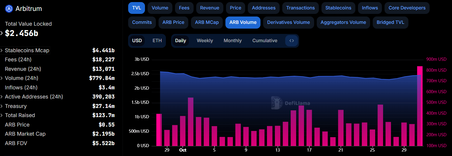Click the $5.522b FDV value
The image size is (452, 156).
[103, 143]
